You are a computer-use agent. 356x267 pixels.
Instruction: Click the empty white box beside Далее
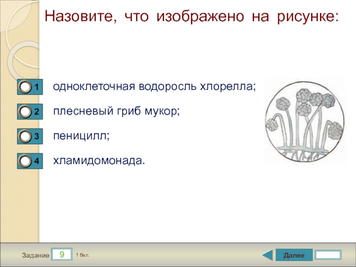[328, 255]
